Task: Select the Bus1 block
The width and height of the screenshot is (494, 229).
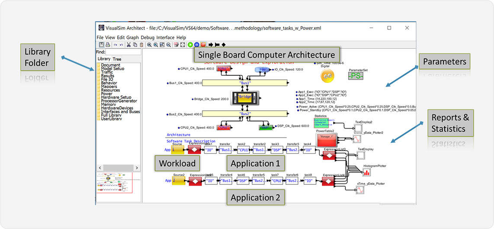Action: coord(244,83)
